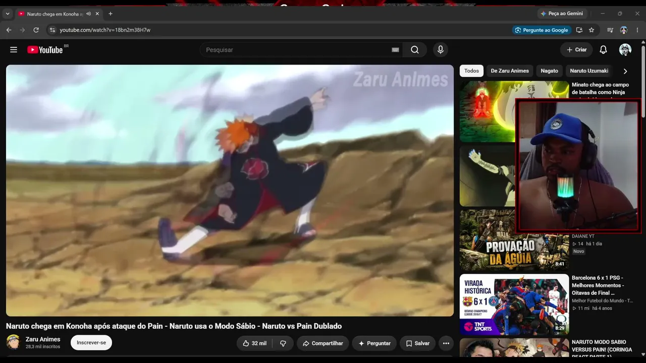Start voice search with the microphone
The width and height of the screenshot is (646, 363).
(x=441, y=50)
